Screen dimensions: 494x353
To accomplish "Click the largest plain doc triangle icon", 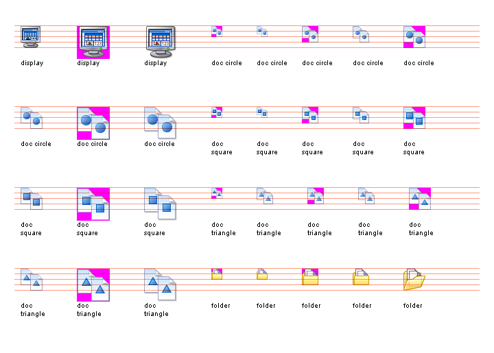I will click(161, 284).
